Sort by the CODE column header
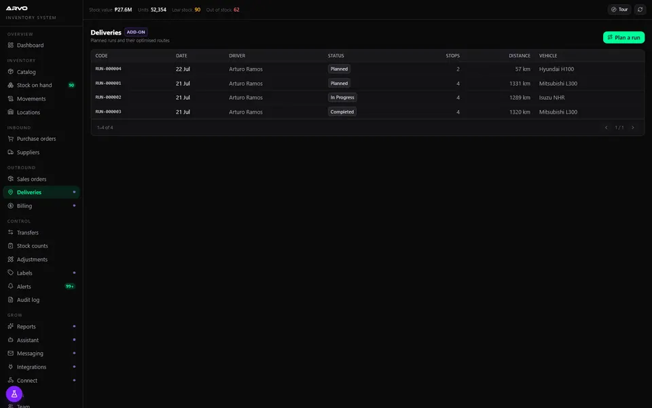 click(101, 55)
